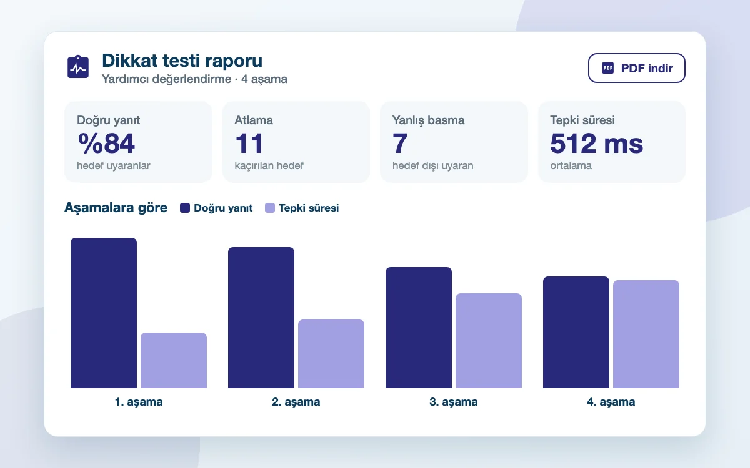Click the clipboard pulse report icon
750x468 pixels.
[x=78, y=67]
